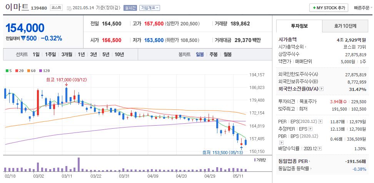
Task: Click the down triangle beside 전일대비 500
Action: coord(23,38)
